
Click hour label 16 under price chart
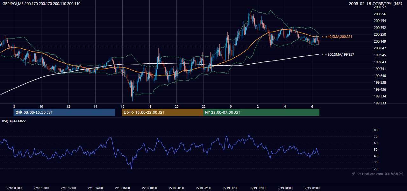click(x=122, y=106)
